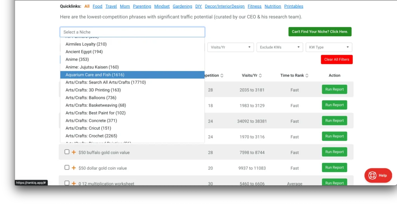Click the red Clear All Filters button
397x205 pixels.
point(337,60)
